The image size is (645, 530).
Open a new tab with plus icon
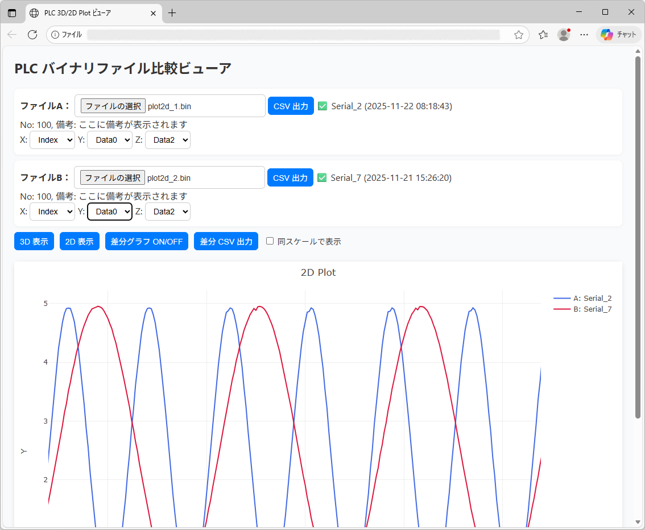point(172,13)
